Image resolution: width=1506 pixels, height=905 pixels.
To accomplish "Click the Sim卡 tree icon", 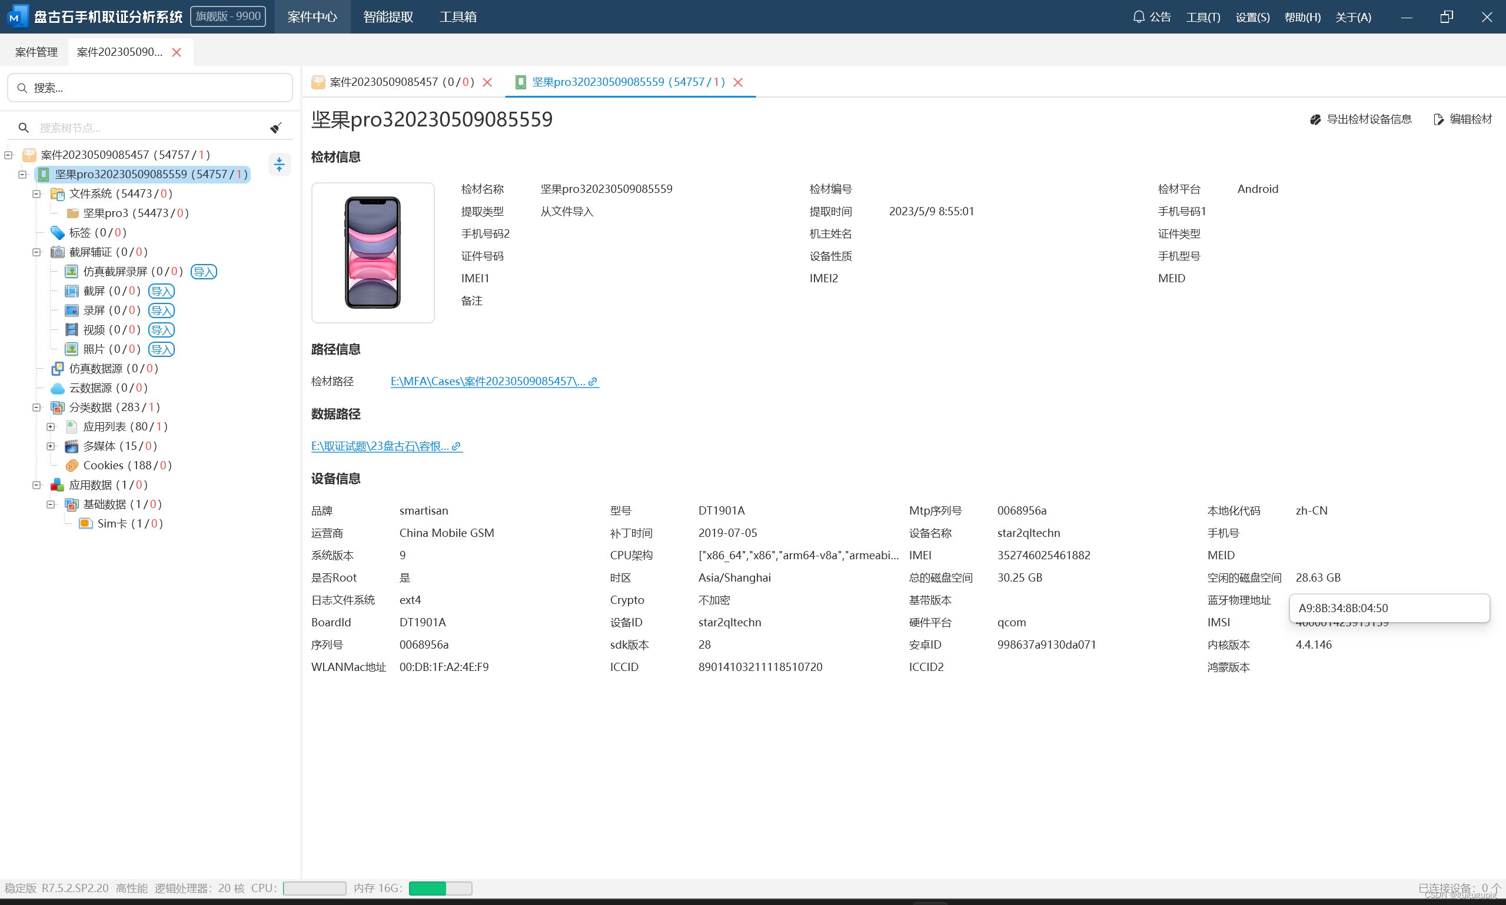I will (85, 523).
